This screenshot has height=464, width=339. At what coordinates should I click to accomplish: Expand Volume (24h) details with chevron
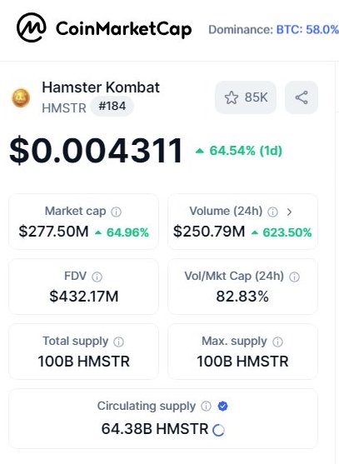coord(289,212)
